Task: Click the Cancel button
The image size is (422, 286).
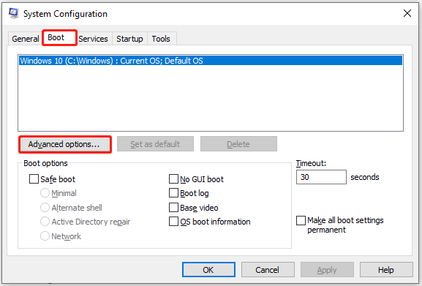Action: point(268,270)
